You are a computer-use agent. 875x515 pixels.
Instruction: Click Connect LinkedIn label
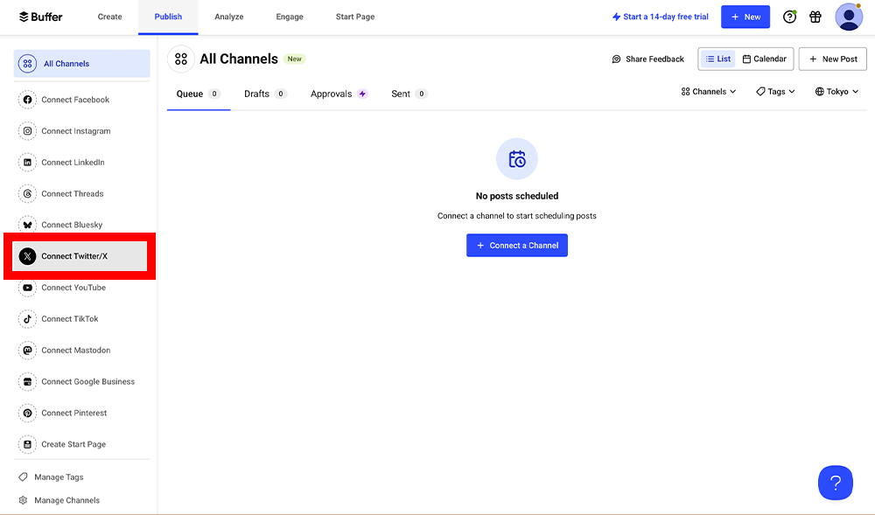click(73, 162)
